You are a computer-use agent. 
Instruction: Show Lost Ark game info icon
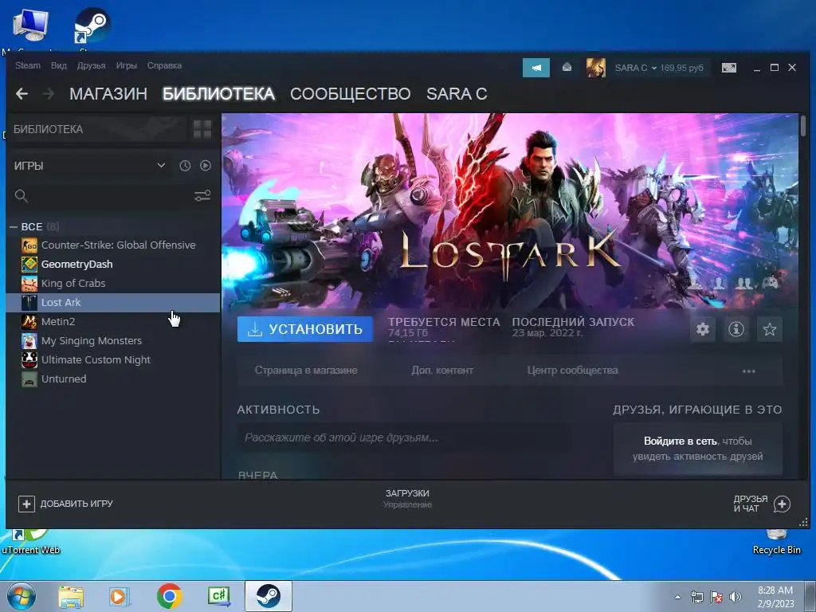pyautogui.click(x=736, y=329)
